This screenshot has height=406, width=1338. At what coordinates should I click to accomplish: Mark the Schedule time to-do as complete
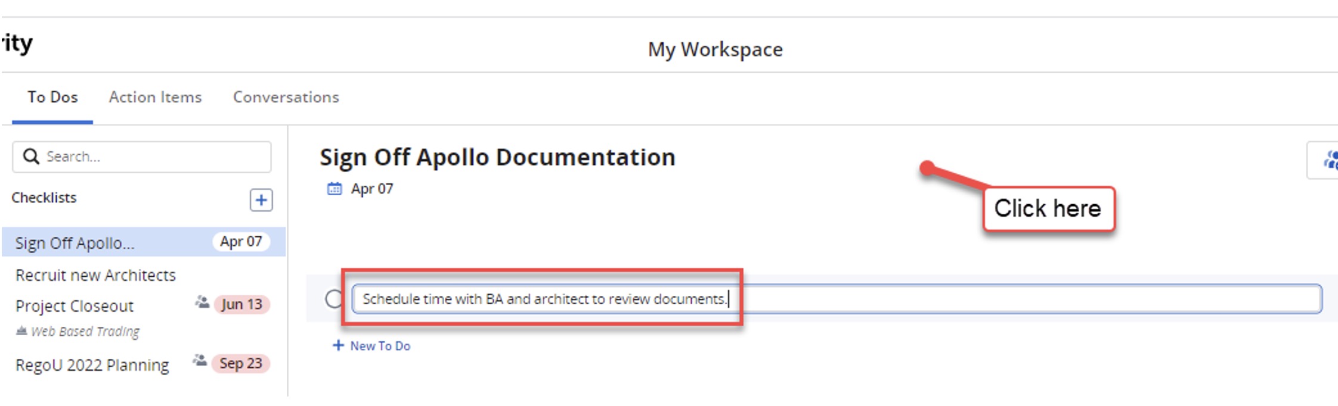(x=334, y=299)
